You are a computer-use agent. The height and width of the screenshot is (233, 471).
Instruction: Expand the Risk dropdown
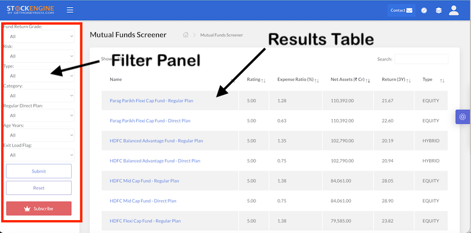tap(39, 56)
